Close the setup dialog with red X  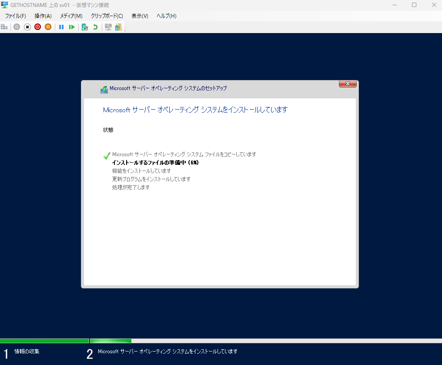pyautogui.click(x=348, y=84)
